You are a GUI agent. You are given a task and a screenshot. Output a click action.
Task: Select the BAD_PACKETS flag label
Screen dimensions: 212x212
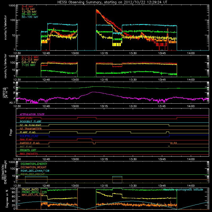(29, 154)
